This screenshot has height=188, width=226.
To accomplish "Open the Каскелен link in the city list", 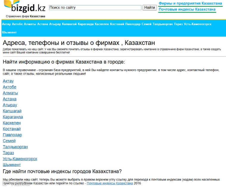I will tap(12, 123).
